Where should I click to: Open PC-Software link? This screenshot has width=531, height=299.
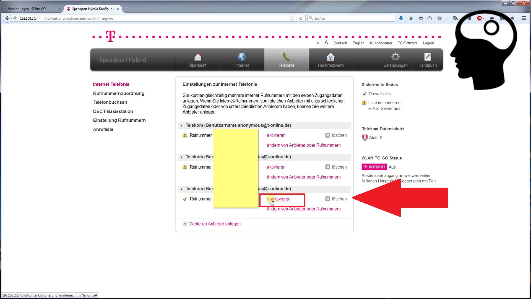point(408,43)
